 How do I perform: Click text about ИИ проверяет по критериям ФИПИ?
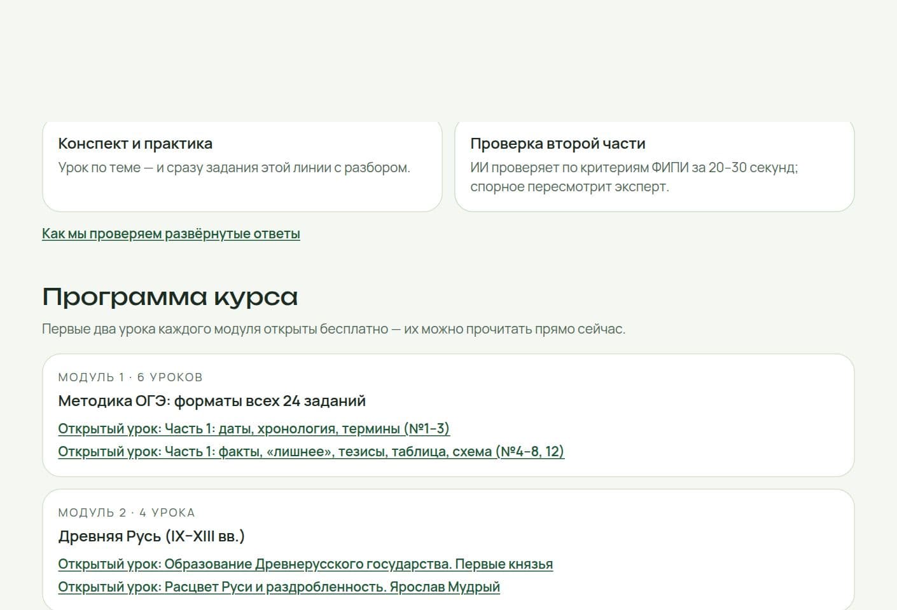coord(634,177)
